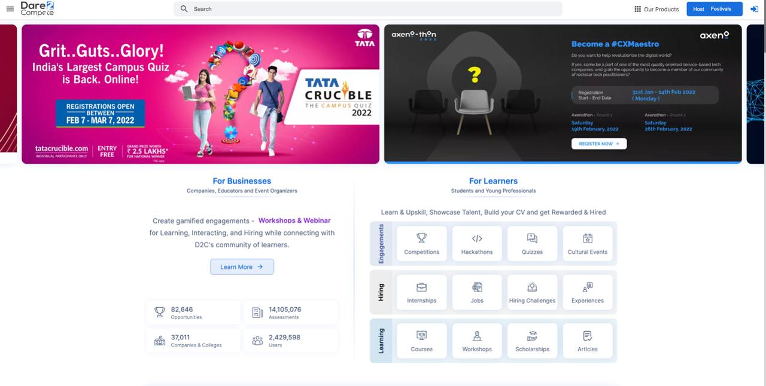The width and height of the screenshot is (766, 386).
Task: Focus the Search input field
Action: pos(368,9)
